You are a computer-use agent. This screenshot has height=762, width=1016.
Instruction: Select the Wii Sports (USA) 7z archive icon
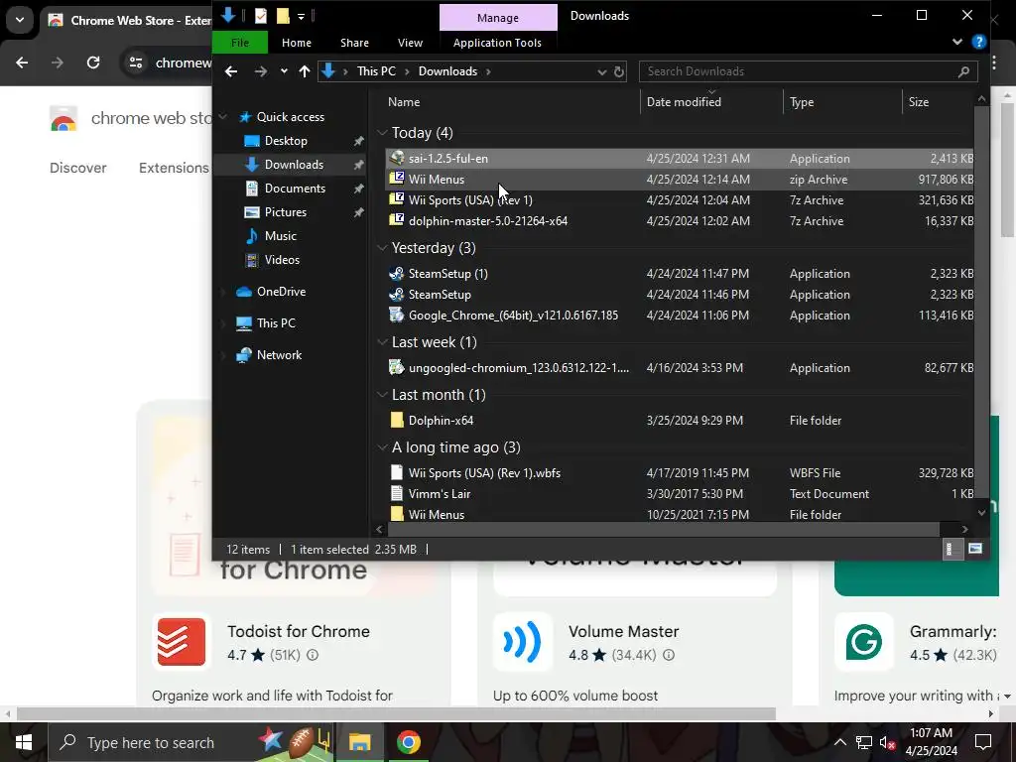coord(397,199)
